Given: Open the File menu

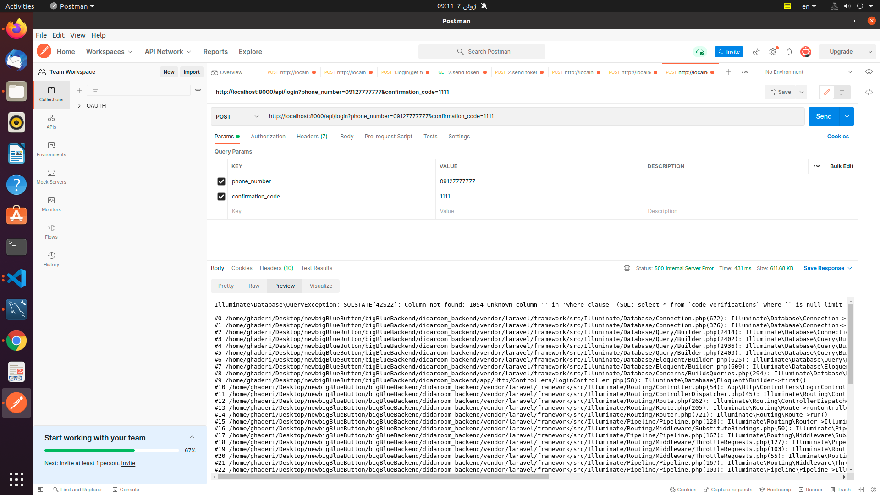Looking at the screenshot, I should (41, 35).
